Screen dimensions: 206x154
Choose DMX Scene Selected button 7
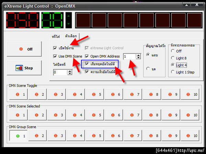133,115
